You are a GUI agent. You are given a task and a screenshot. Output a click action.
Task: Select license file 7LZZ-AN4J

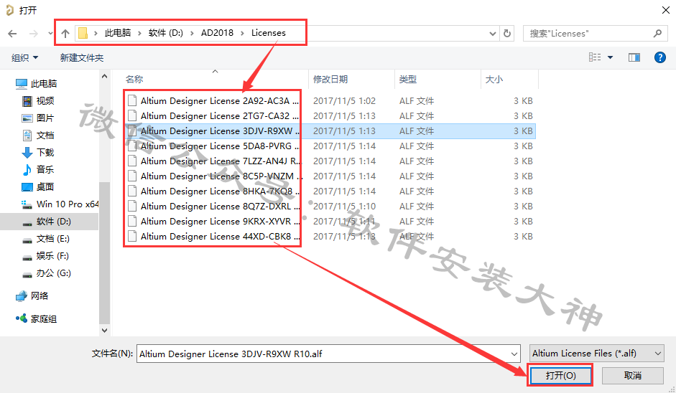pos(330,161)
